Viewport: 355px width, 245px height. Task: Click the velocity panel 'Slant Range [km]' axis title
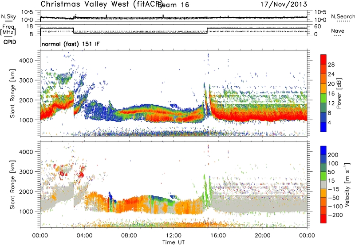click(x=12, y=185)
